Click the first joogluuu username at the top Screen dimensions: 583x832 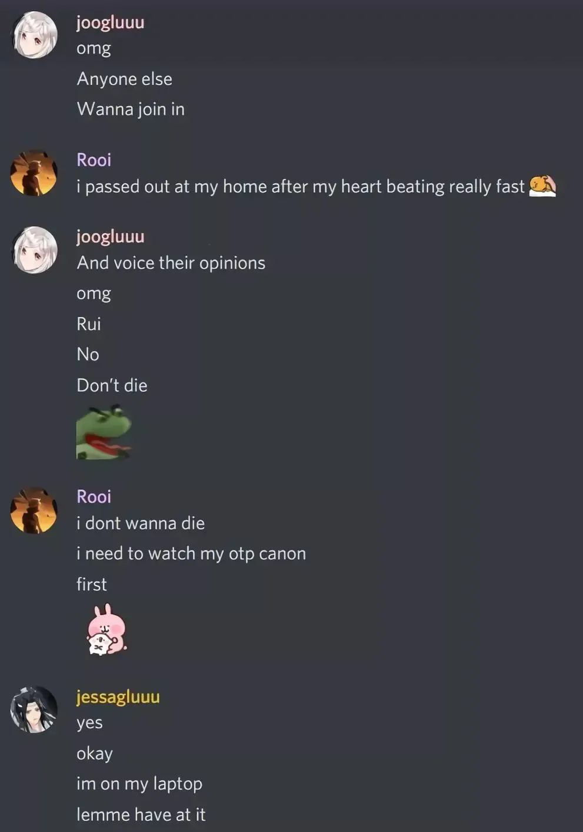111,22
